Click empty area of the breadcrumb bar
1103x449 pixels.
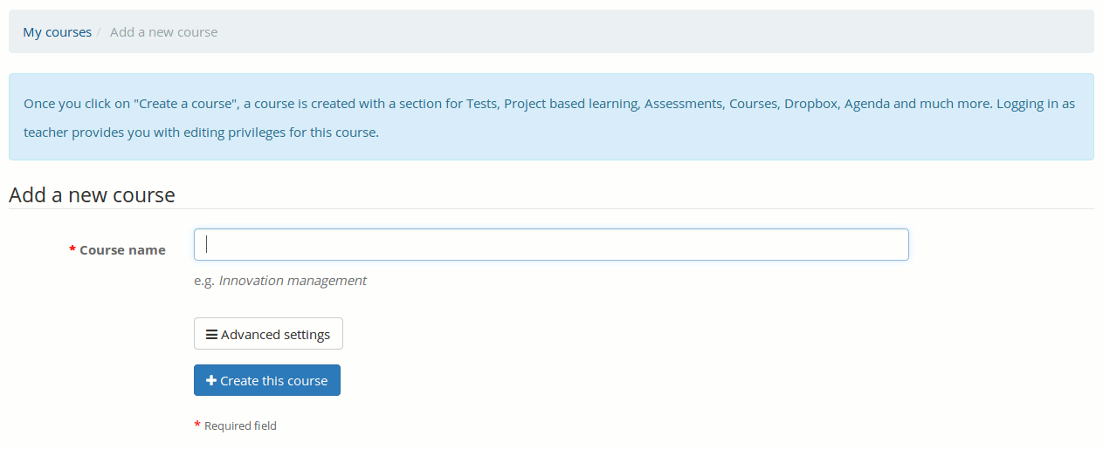[655, 32]
